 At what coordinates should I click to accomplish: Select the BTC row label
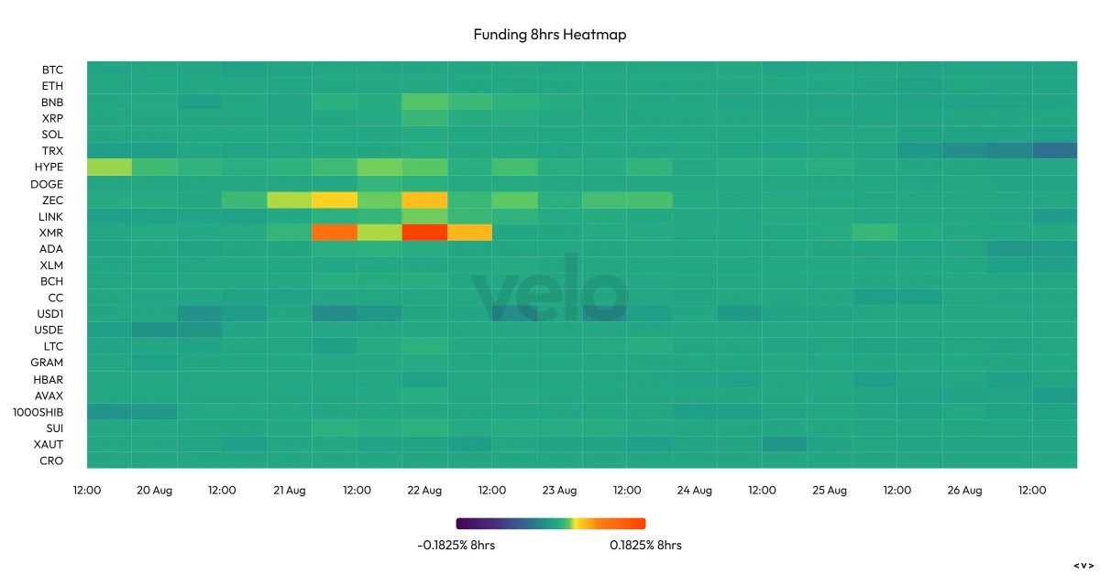point(52,70)
